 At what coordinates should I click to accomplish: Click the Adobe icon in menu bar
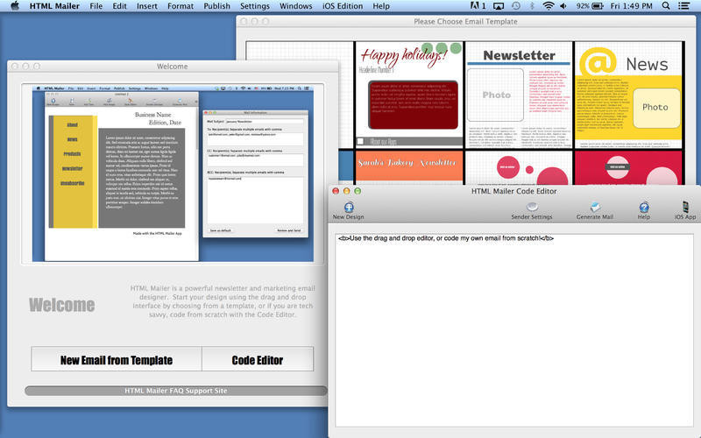coord(478,6)
